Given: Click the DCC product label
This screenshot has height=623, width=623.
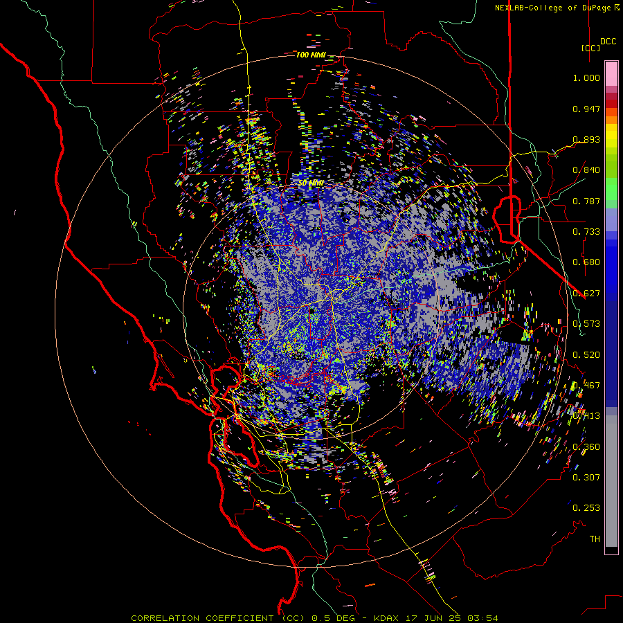Looking at the screenshot, I should coord(608,42).
